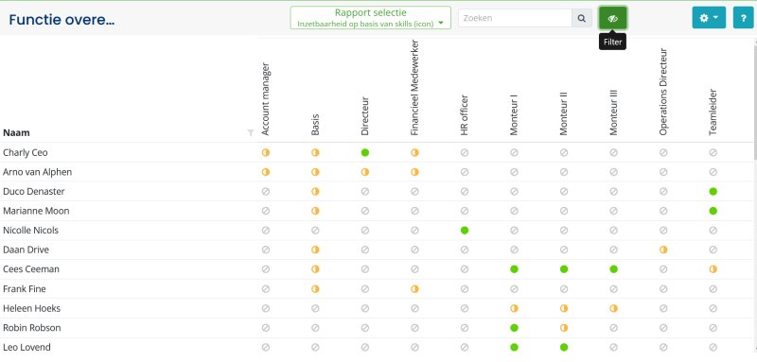
Task: Select the Cees Ceeman name
Action: tap(31, 269)
